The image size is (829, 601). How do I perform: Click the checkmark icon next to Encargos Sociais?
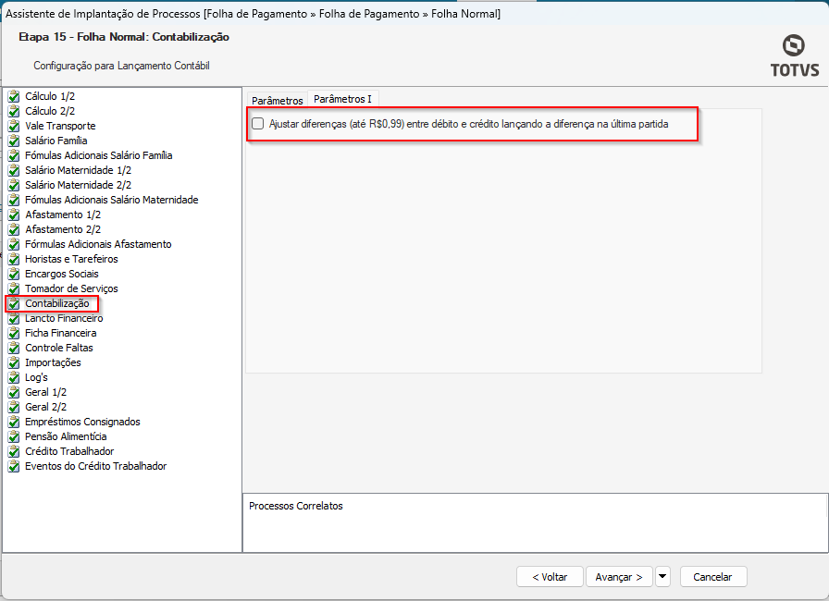(14, 274)
